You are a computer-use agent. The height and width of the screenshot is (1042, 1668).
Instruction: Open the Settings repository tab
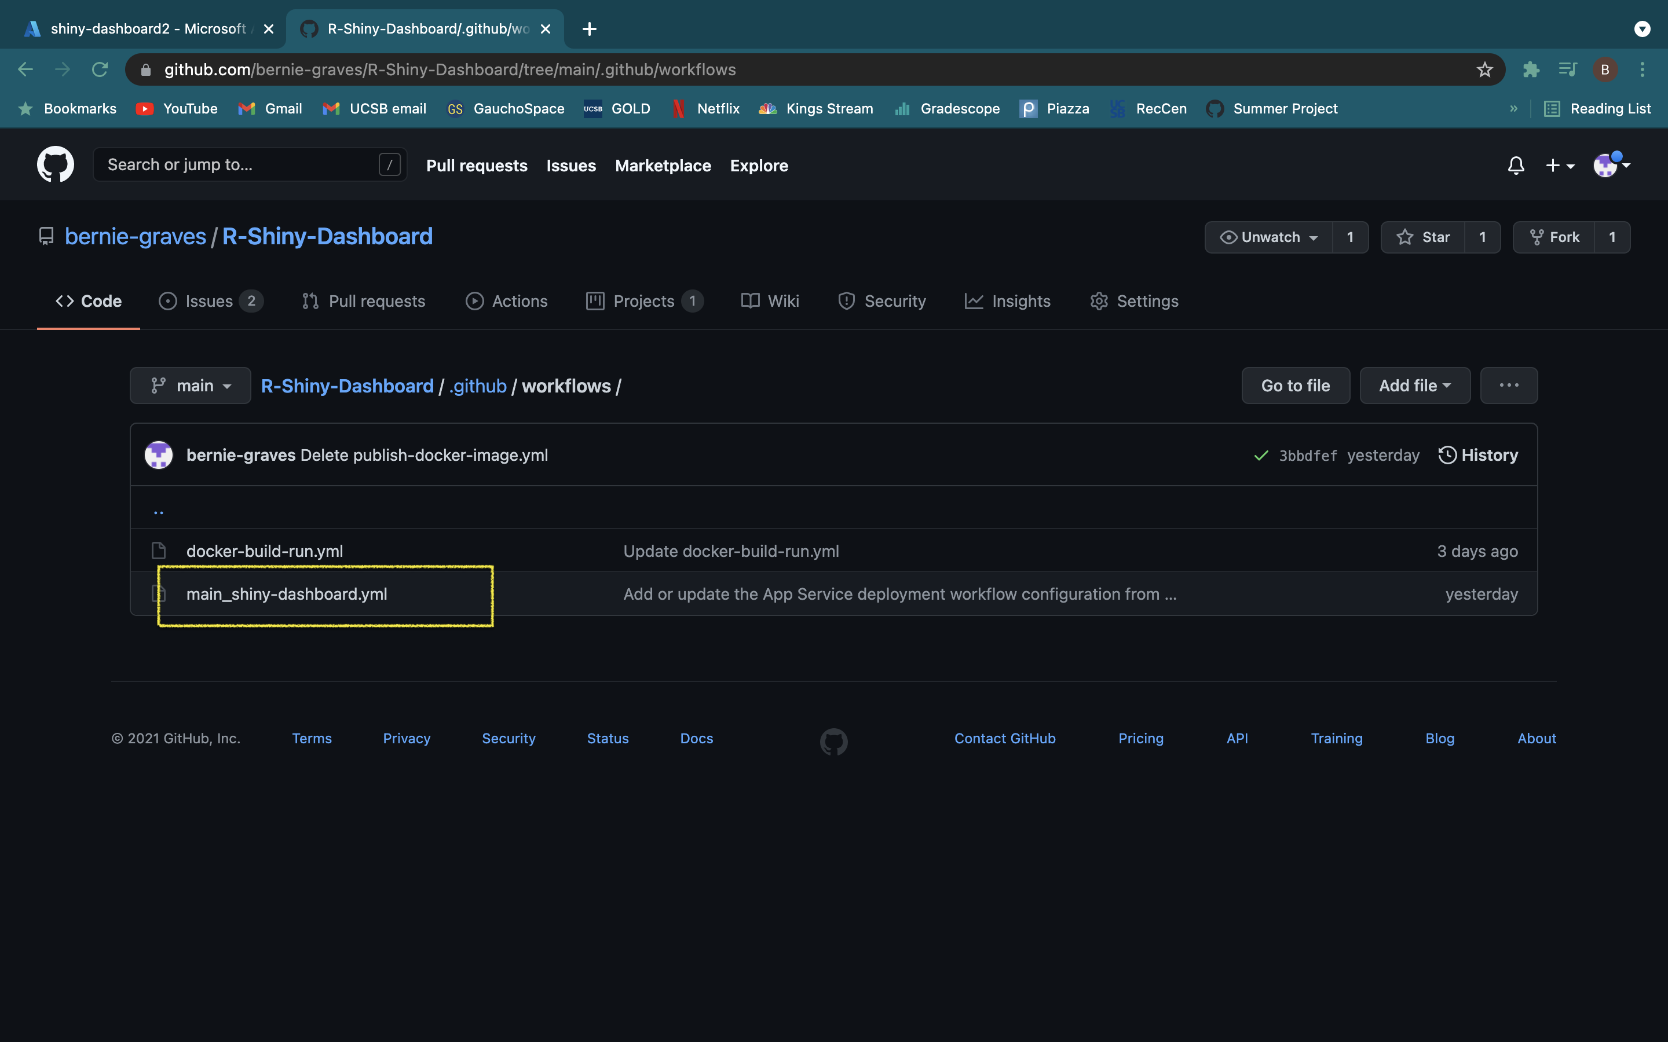pos(1134,301)
